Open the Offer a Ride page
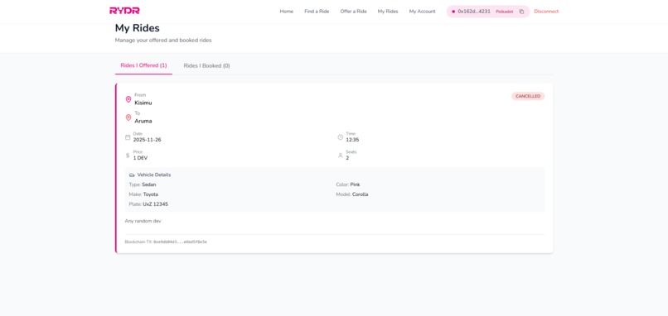Viewport: 668px width, 316px height. [x=353, y=12]
